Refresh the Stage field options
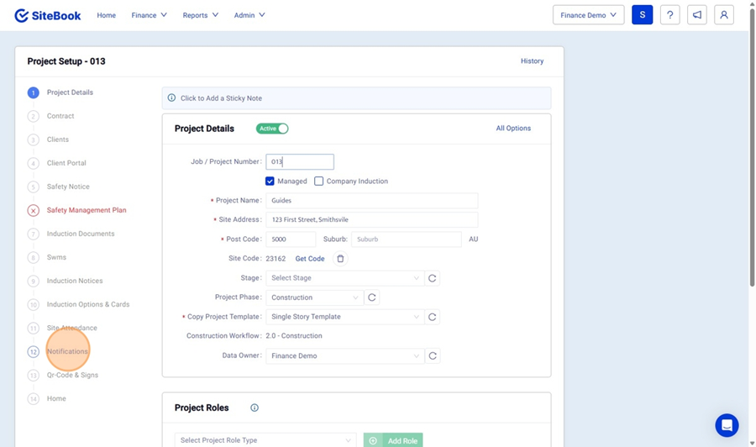756x447 pixels. tap(432, 278)
